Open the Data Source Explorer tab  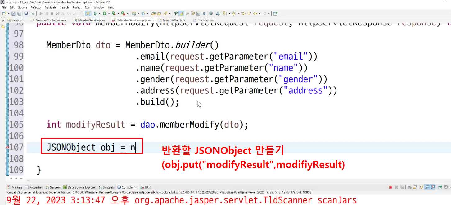(x=79, y=187)
